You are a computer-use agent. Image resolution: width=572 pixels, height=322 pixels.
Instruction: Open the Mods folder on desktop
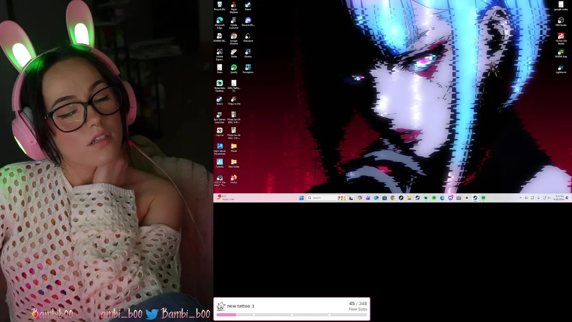[x=234, y=148]
